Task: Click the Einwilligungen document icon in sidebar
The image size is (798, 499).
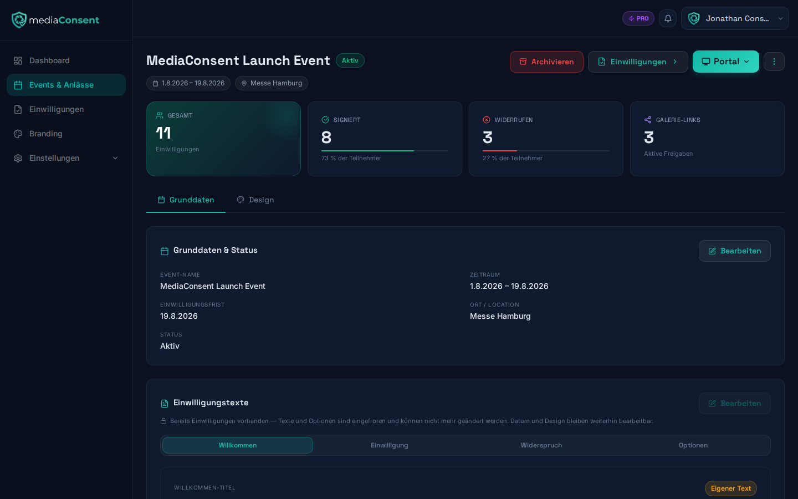Action: click(x=18, y=109)
